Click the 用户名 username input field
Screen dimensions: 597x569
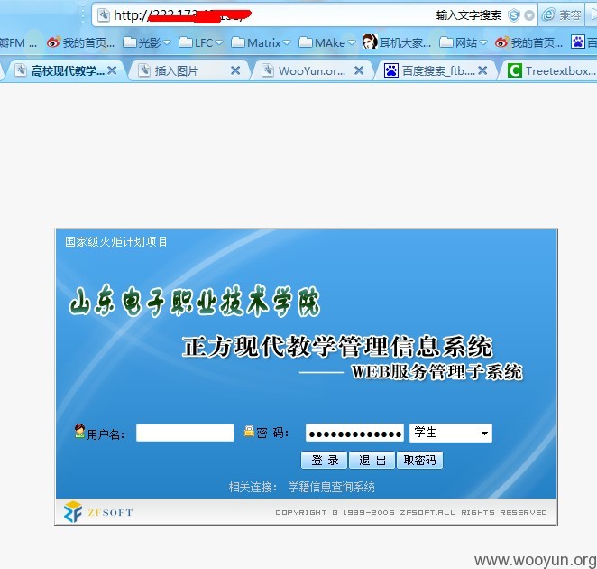pyautogui.click(x=185, y=433)
